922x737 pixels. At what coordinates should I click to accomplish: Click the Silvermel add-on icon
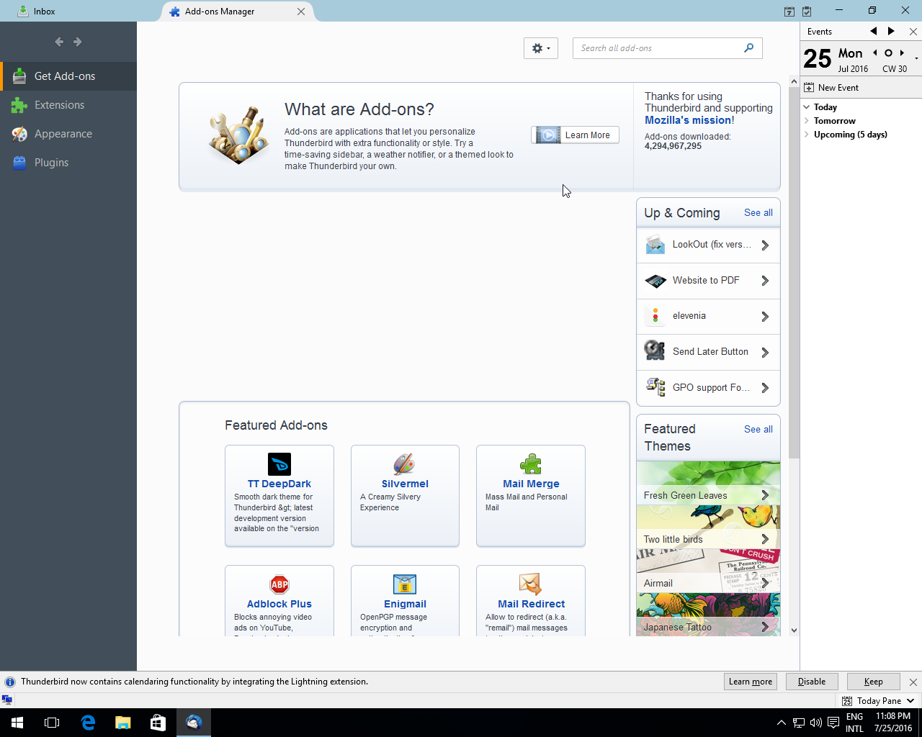405,464
